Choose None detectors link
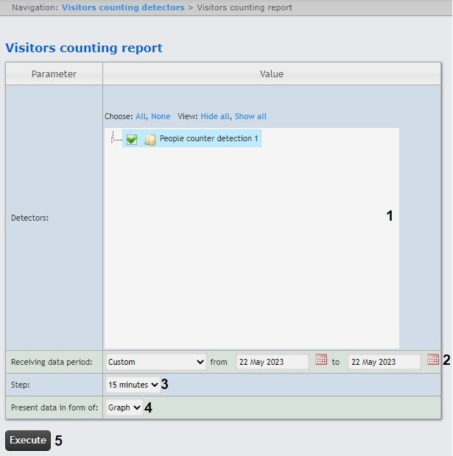 point(161,116)
